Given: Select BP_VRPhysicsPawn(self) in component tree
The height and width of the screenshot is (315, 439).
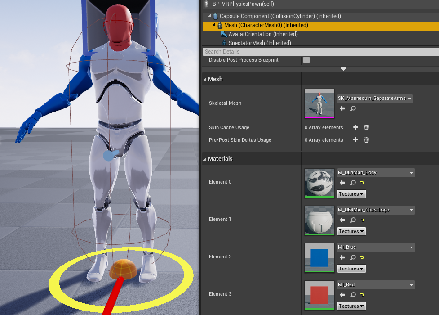Looking at the screenshot, I should pyautogui.click(x=320, y=4).
